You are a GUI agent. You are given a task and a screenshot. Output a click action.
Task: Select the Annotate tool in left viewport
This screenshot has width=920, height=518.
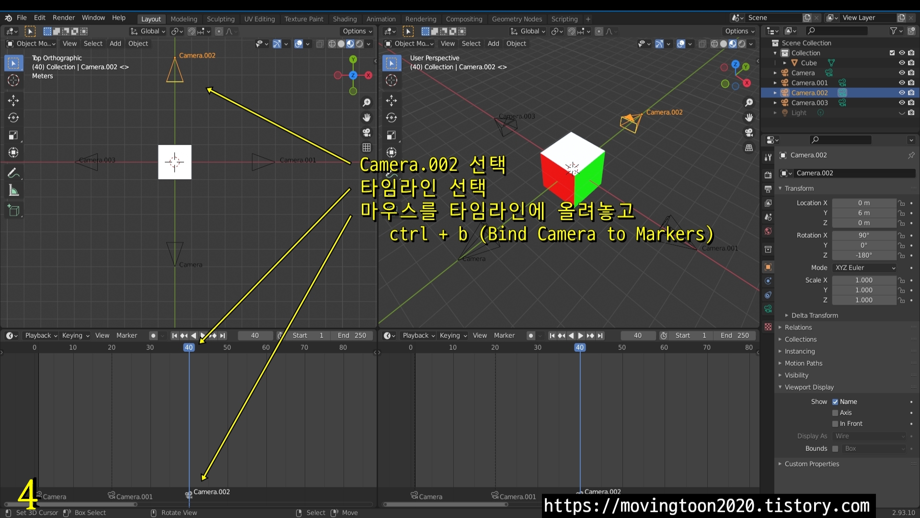tap(13, 173)
